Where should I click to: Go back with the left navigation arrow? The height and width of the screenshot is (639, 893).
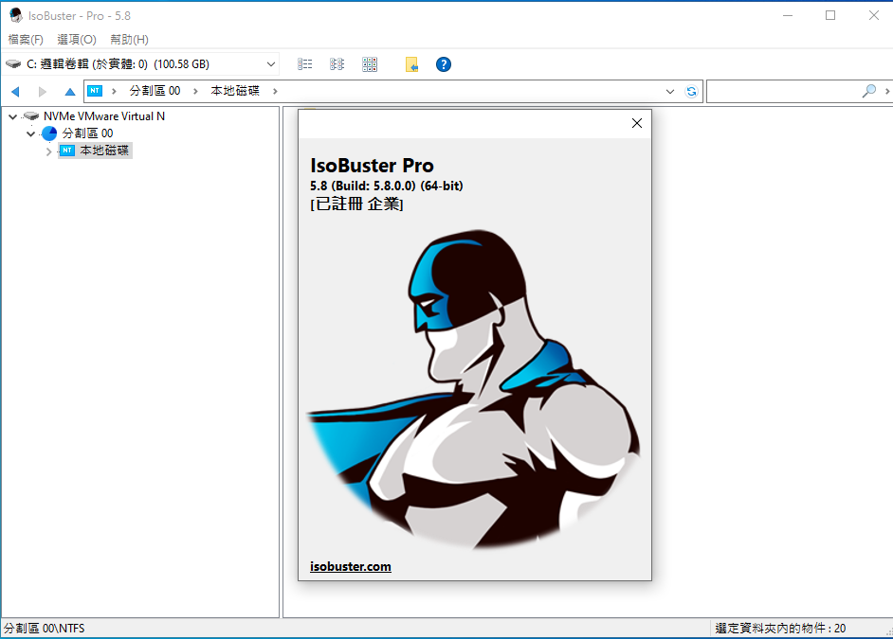(x=15, y=91)
